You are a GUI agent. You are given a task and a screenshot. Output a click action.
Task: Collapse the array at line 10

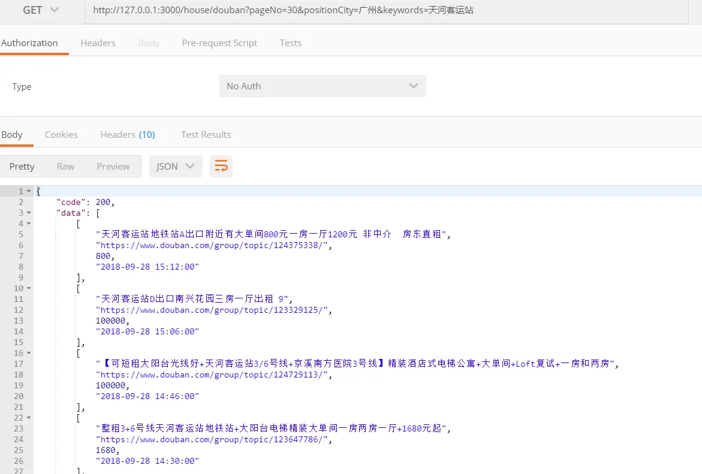pyautogui.click(x=29, y=289)
